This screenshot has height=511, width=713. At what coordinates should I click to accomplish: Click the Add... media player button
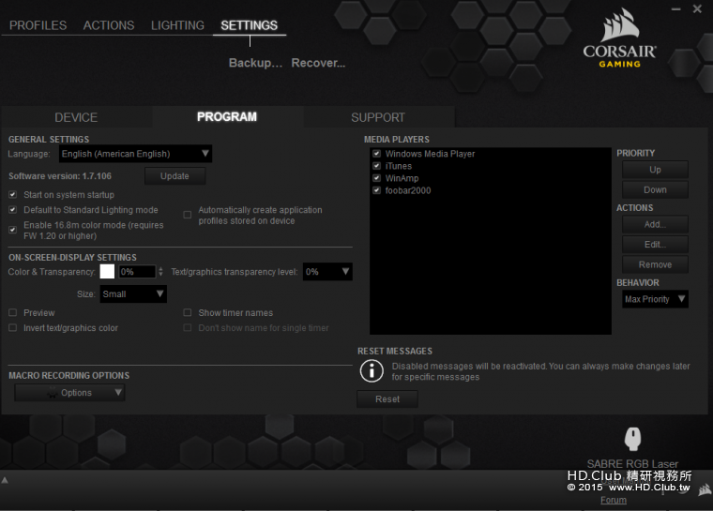point(655,225)
